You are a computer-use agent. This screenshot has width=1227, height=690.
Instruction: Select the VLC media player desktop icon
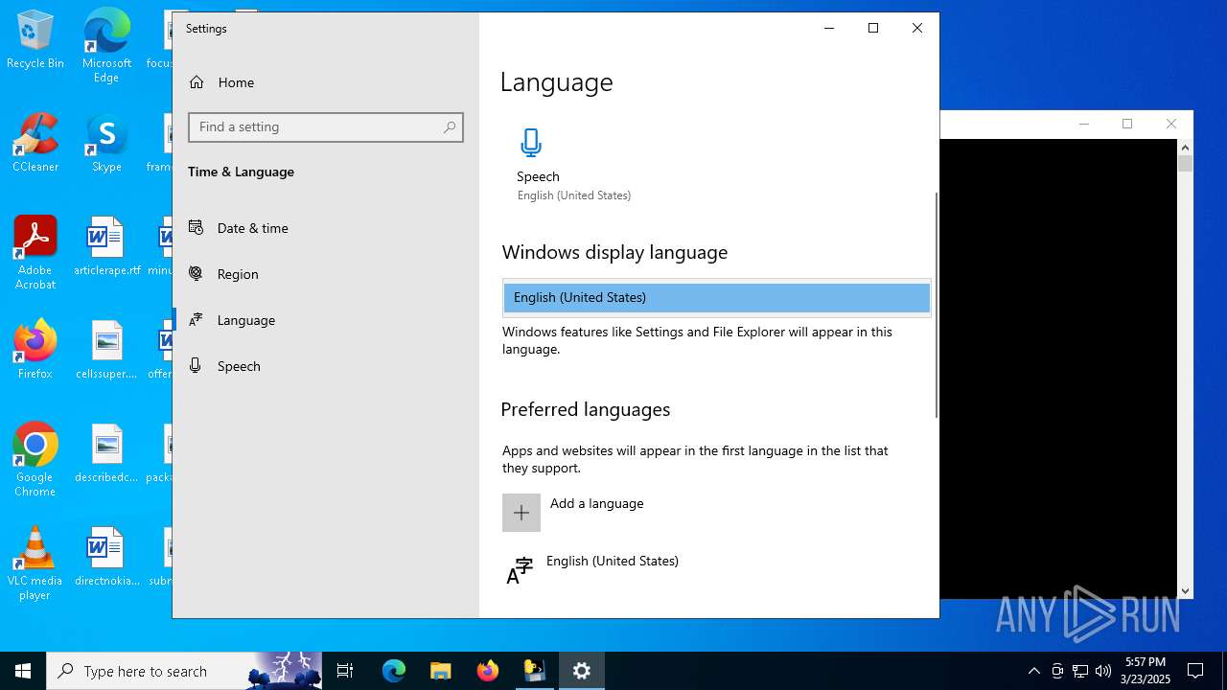click(35, 563)
